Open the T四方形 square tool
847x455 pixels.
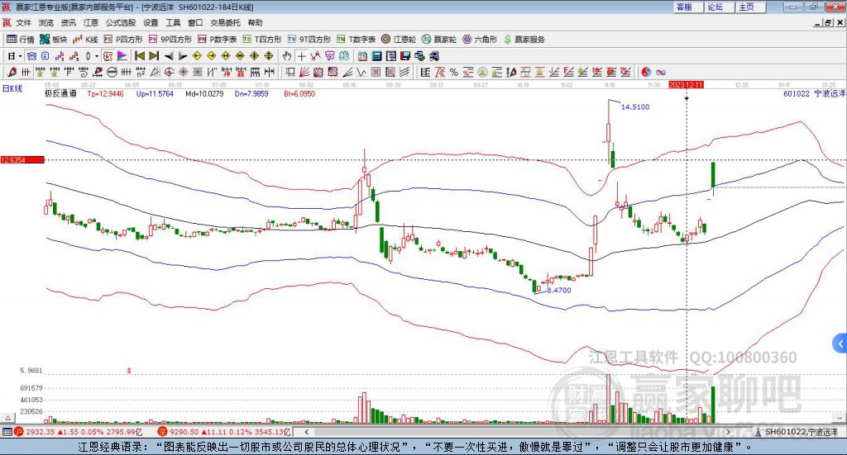(x=262, y=40)
